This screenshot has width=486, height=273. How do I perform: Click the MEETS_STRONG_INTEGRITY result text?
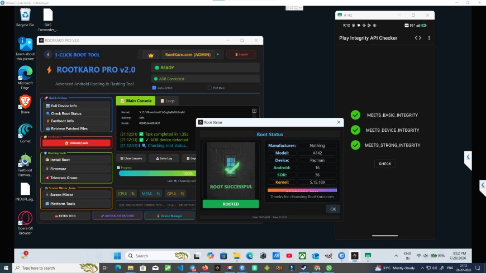pos(392,145)
